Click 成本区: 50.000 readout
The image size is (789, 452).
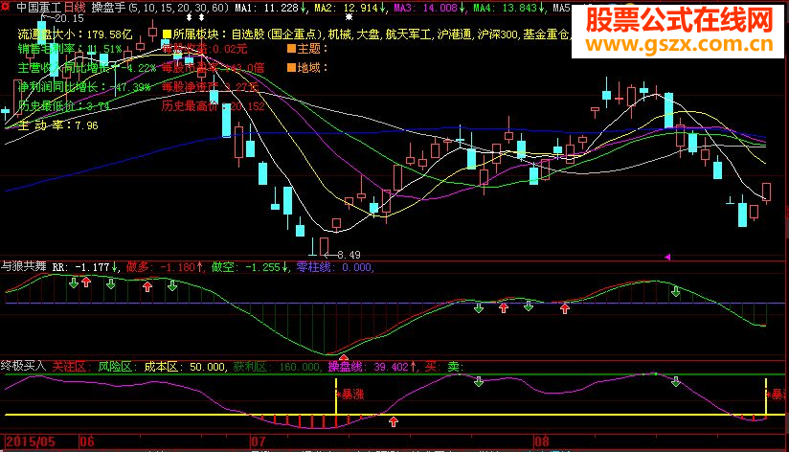(x=186, y=367)
